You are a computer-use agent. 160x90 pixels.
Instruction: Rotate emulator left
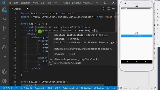pos(157,17)
